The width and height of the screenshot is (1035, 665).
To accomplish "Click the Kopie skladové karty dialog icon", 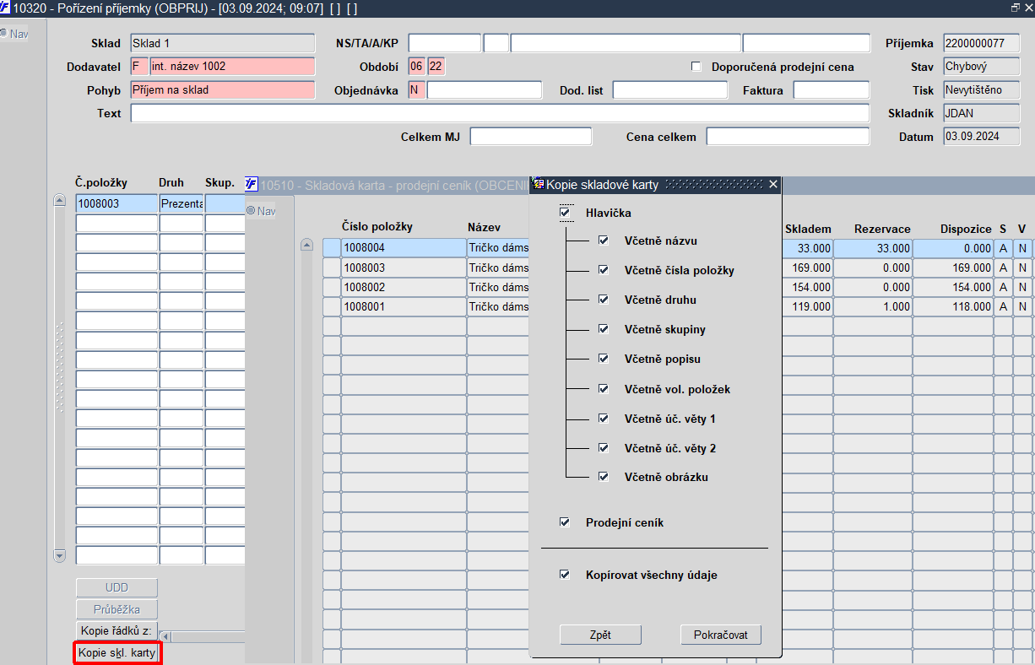I will [539, 184].
